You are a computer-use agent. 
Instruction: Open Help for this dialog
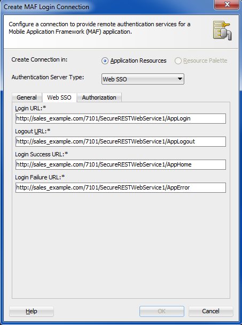point(32,311)
